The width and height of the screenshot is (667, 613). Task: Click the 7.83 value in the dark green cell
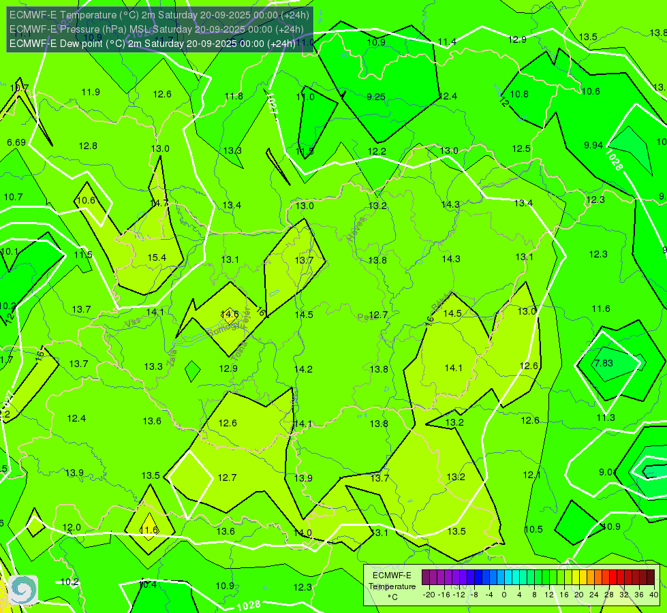click(x=604, y=363)
